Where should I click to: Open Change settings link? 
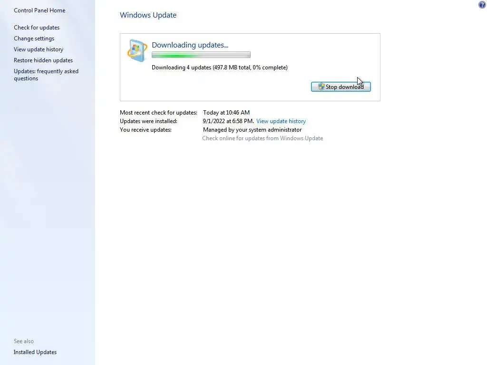[34, 38]
